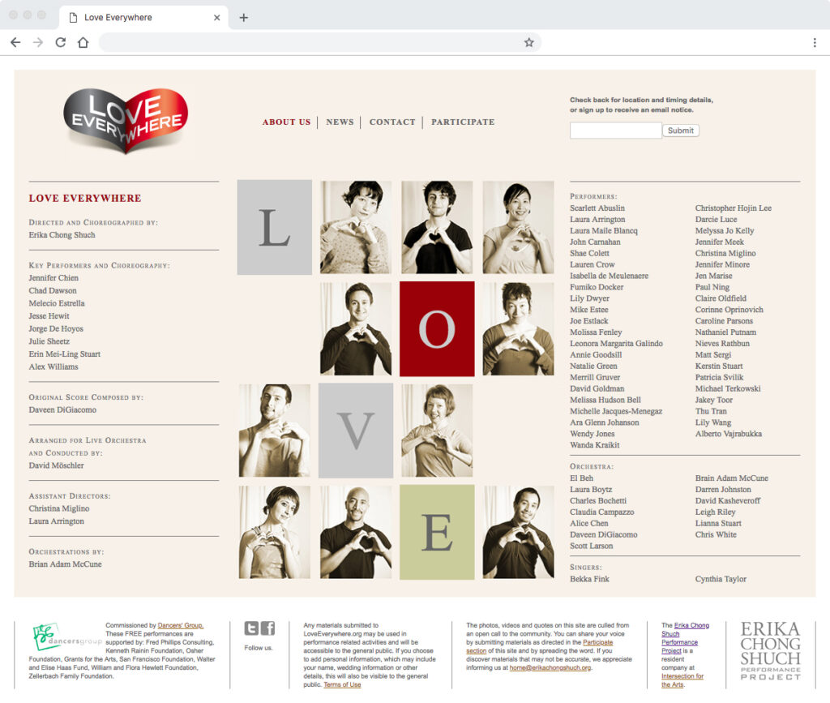Go to the browser home icon
The width and height of the screenshot is (830, 703).
click(83, 42)
